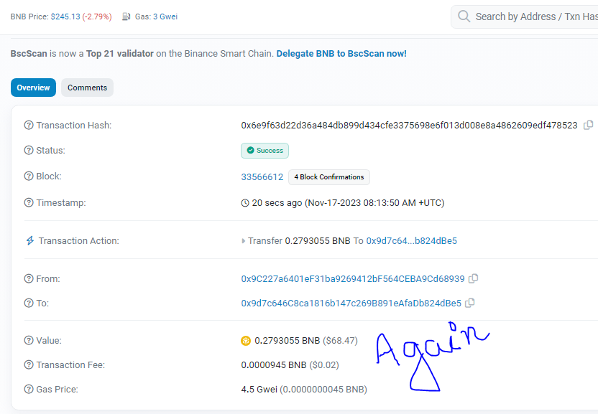The image size is (598, 414).
Task: Open the To address 0x9d7c646C link
Action: click(x=351, y=304)
